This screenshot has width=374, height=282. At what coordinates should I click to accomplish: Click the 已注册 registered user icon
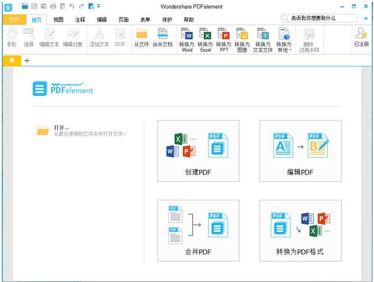pos(362,37)
